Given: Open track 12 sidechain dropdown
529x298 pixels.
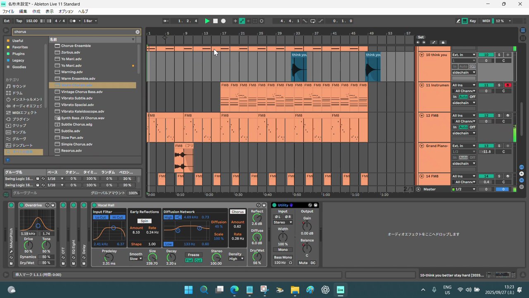Looking at the screenshot, I should pyautogui.click(x=464, y=133).
